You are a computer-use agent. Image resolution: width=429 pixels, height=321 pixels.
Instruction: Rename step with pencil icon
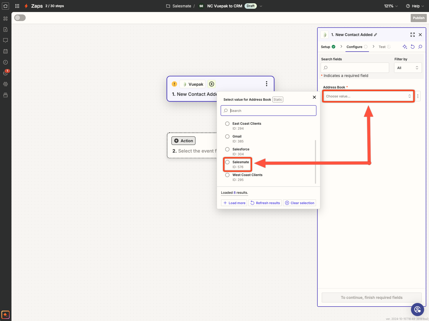pyautogui.click(x=376, y=35)
